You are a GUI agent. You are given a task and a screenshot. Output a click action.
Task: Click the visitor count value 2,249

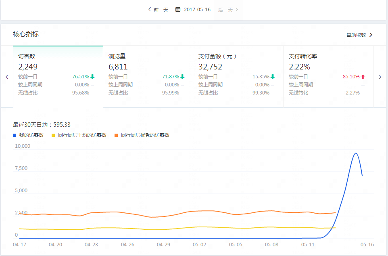(28, 67)
